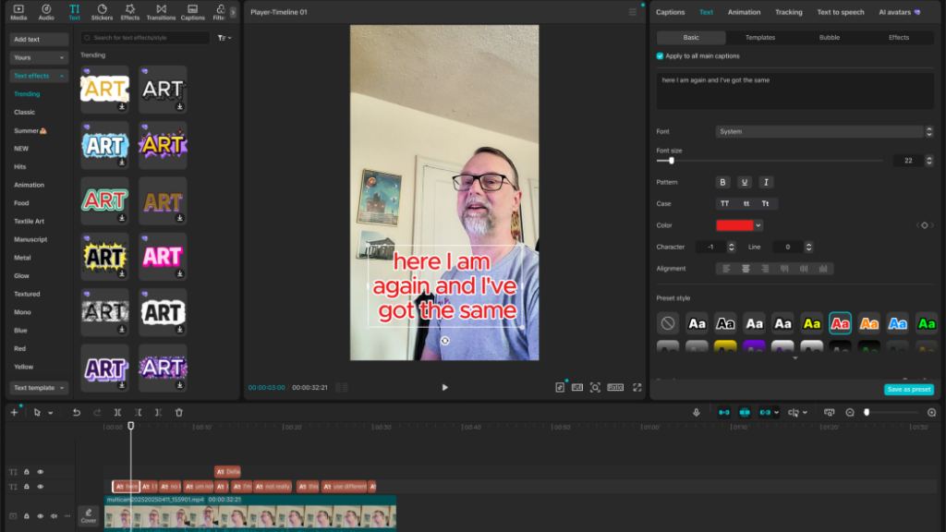This screenshot has width=946, height=532.
Task: Click the red text color swatch
Action: 734,225
